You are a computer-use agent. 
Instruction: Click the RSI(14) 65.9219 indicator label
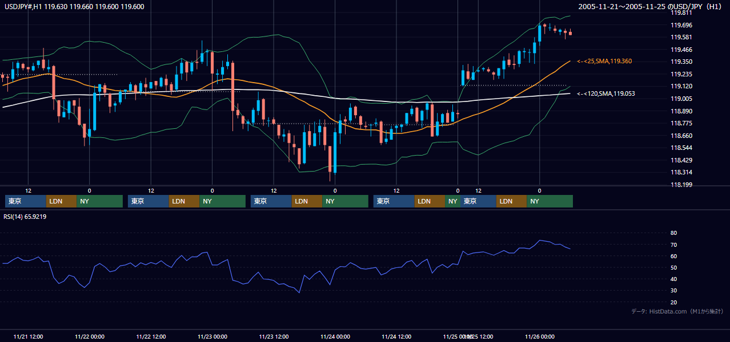click(x=25, y=217)
